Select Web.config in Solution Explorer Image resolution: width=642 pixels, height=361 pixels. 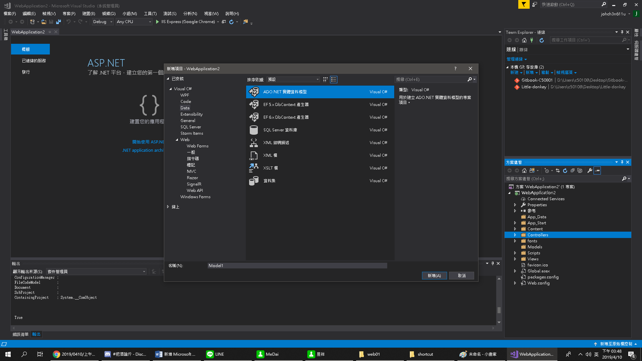pos(538,283)
